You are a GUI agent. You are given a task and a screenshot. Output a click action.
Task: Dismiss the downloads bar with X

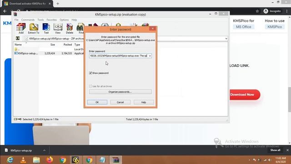(x=287, y=150)
